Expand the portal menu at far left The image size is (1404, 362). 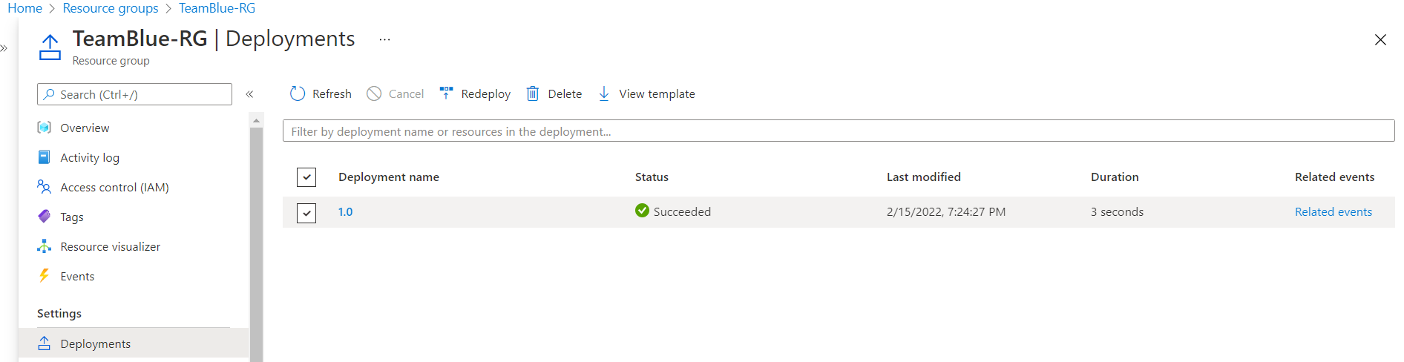(x=4, y=48)
